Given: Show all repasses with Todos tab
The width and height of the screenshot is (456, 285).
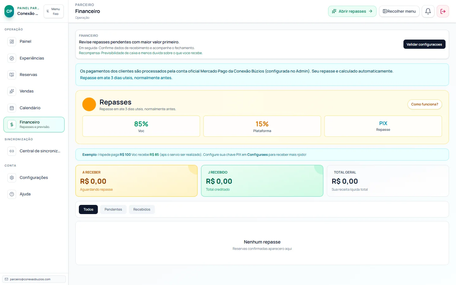Looking at the screenshot, I should coord(88,209).
